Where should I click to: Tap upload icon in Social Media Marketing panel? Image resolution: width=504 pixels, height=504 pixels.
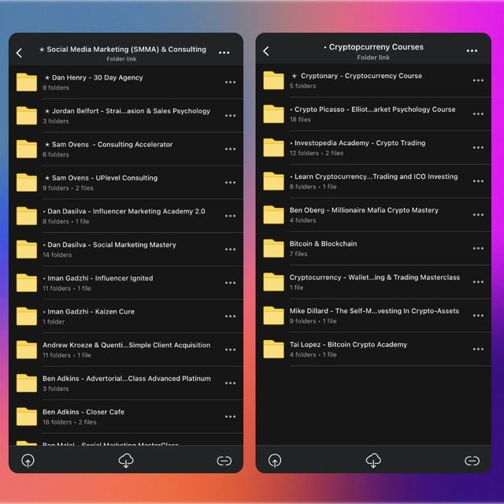coord(28,461)
